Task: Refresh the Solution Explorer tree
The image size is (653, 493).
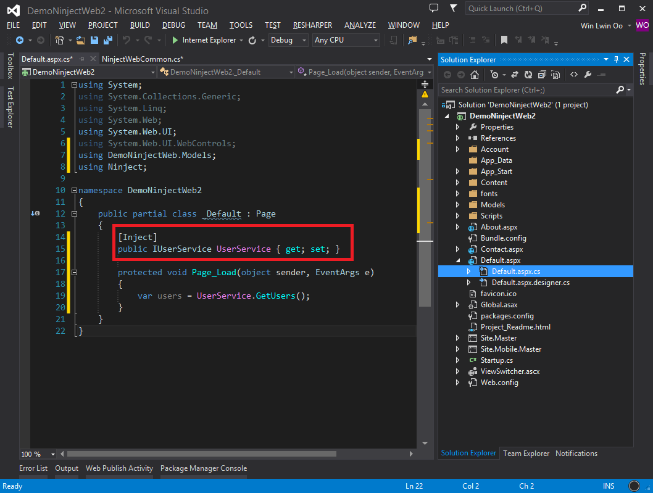Action: [x=528, y=75]
